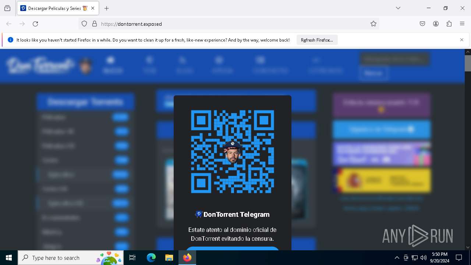Launch Microsoft Edge from taskbar
This screenshot has width=471, height=265.
[151, 258]
